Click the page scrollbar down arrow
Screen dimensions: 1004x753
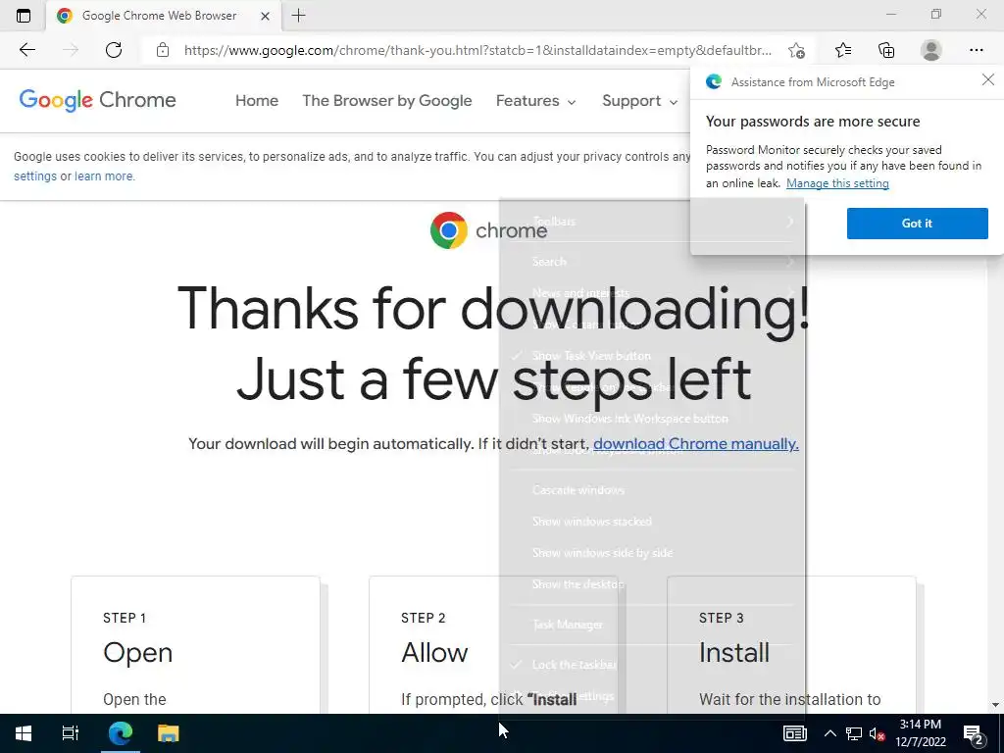(995, 705)
